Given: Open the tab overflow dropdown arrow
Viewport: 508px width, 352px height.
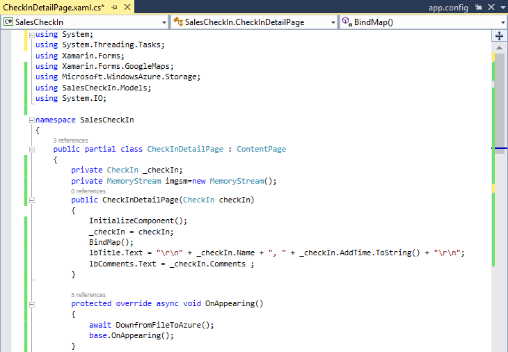Looking at the screenshot, I should tap(503, 8).
